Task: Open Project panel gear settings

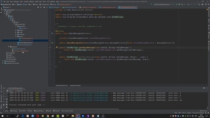Action: tap(44, 7)
